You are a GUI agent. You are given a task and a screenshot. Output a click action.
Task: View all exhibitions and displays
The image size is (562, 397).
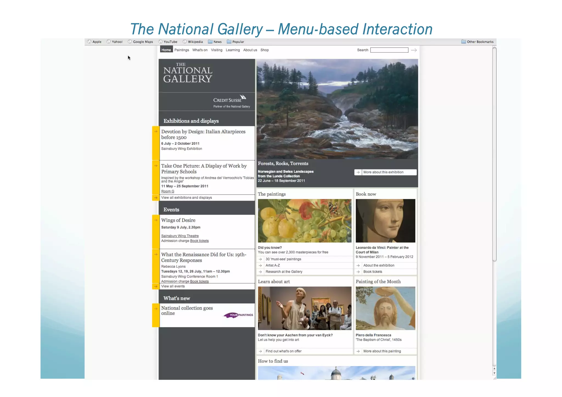(187, 198)
